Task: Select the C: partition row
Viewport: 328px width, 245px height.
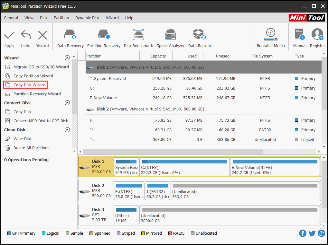Action: click(203, 88)
